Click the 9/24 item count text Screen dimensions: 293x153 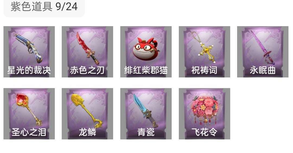tap(66, 7)
